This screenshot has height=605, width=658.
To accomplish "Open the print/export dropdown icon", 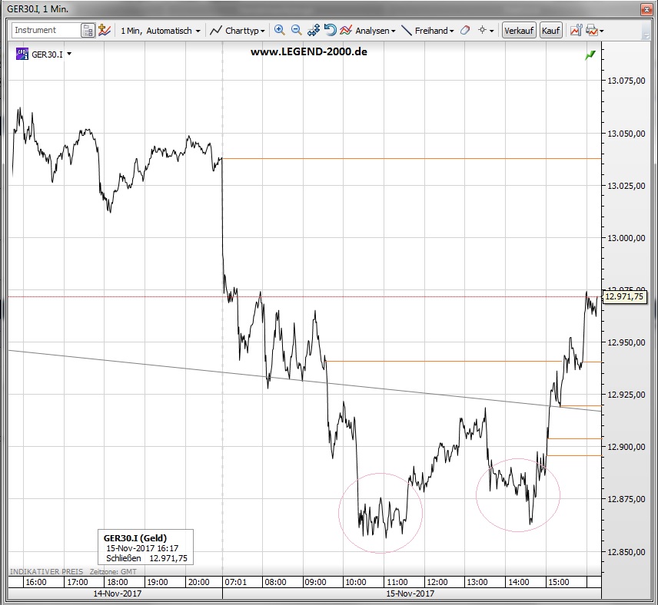I will coord(594,31).
